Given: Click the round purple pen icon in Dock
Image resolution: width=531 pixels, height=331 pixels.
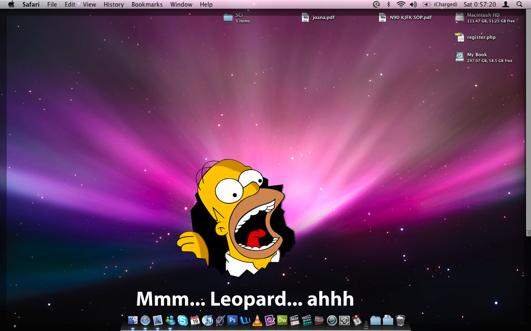Looking at the screenshot, I should (220, 320).
